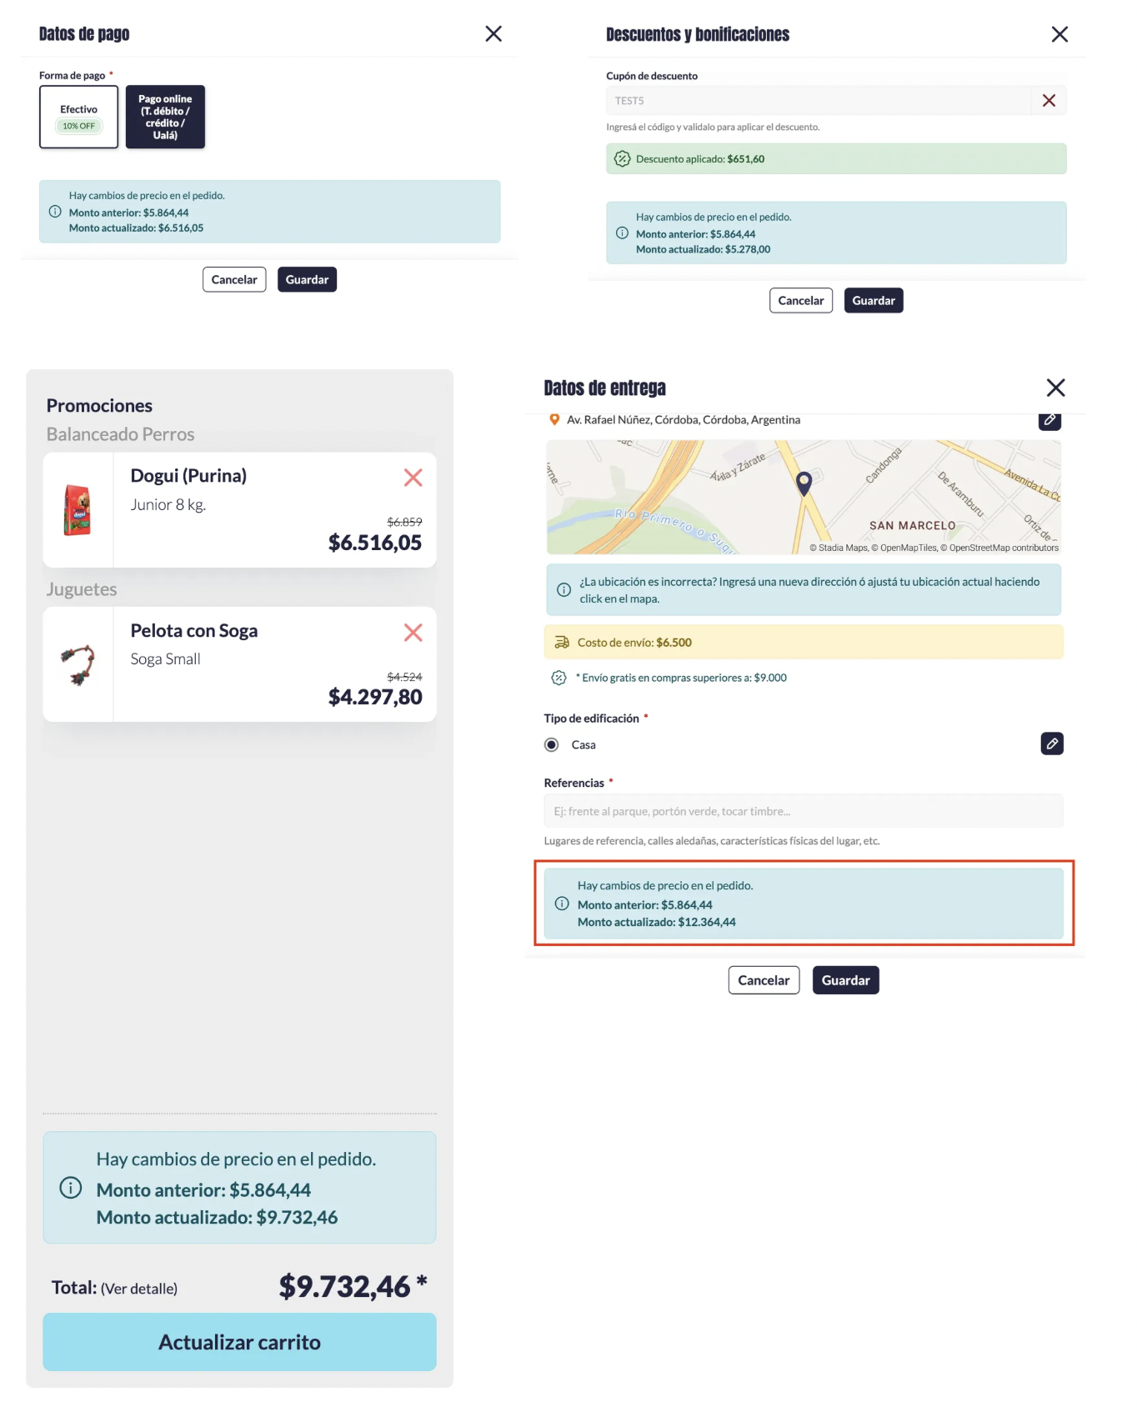Viewport: 1137px width, 1407px height.
Task: Cancel the Datos de pago changes
Action: point(234,280)
